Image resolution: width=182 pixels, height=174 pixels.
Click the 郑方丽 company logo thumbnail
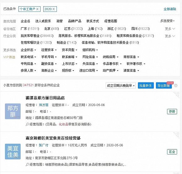pyautogui.click(x=13, y=111)
